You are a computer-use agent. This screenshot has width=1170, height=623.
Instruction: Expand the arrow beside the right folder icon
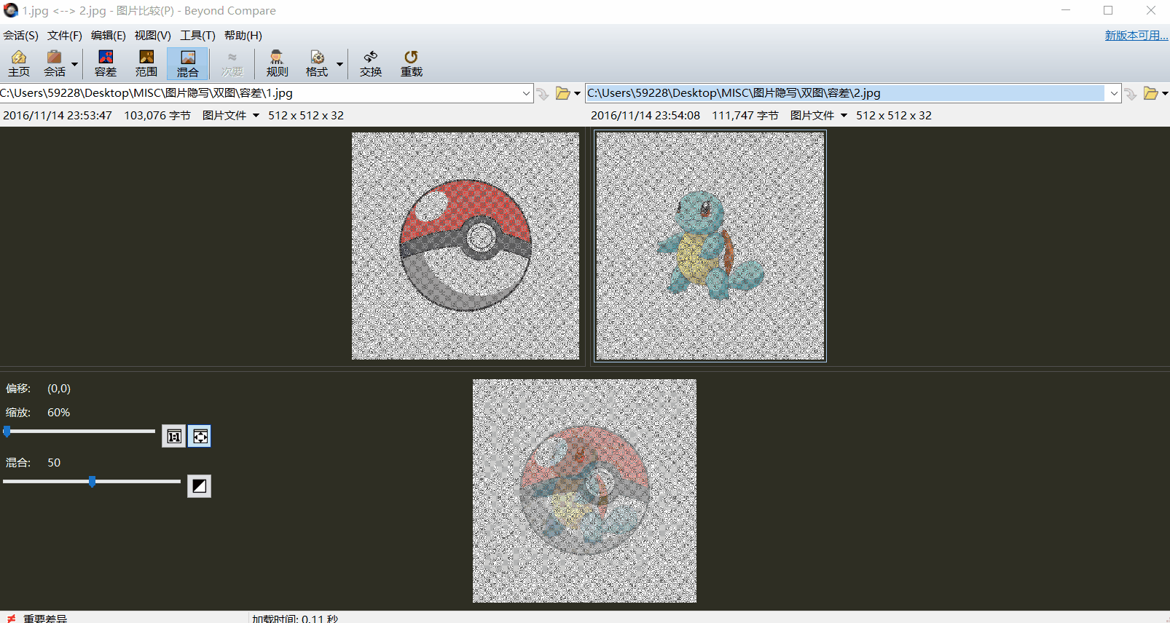tap(1165, 93)
